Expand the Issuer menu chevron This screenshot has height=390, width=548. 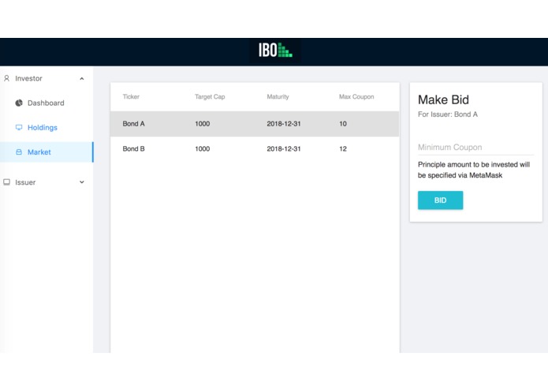[82, 182]
